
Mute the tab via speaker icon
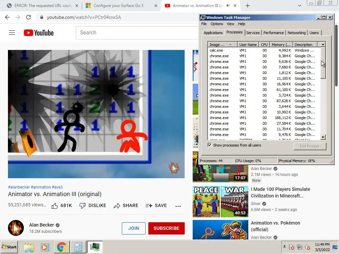(x=228, y=6)
